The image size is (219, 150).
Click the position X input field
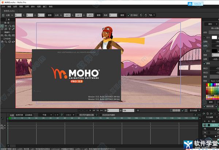(18, 15)
